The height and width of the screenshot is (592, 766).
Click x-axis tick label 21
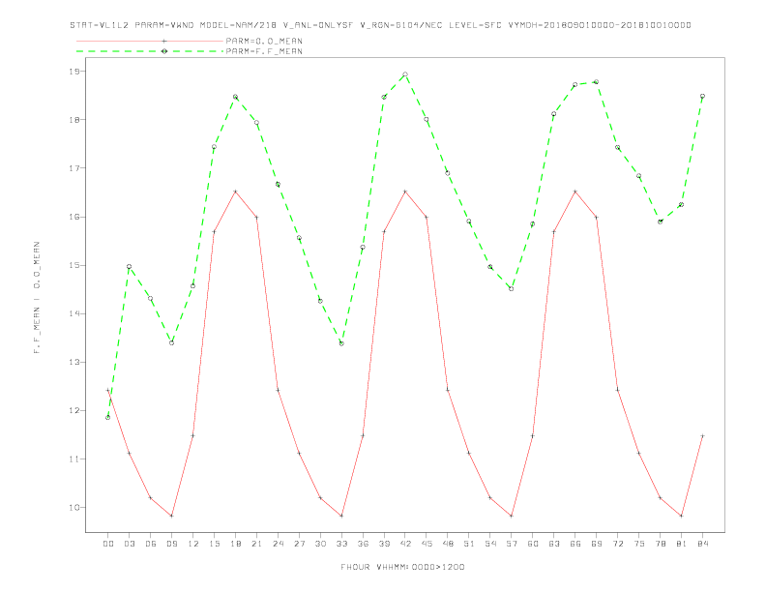click(x=256, y=544)
